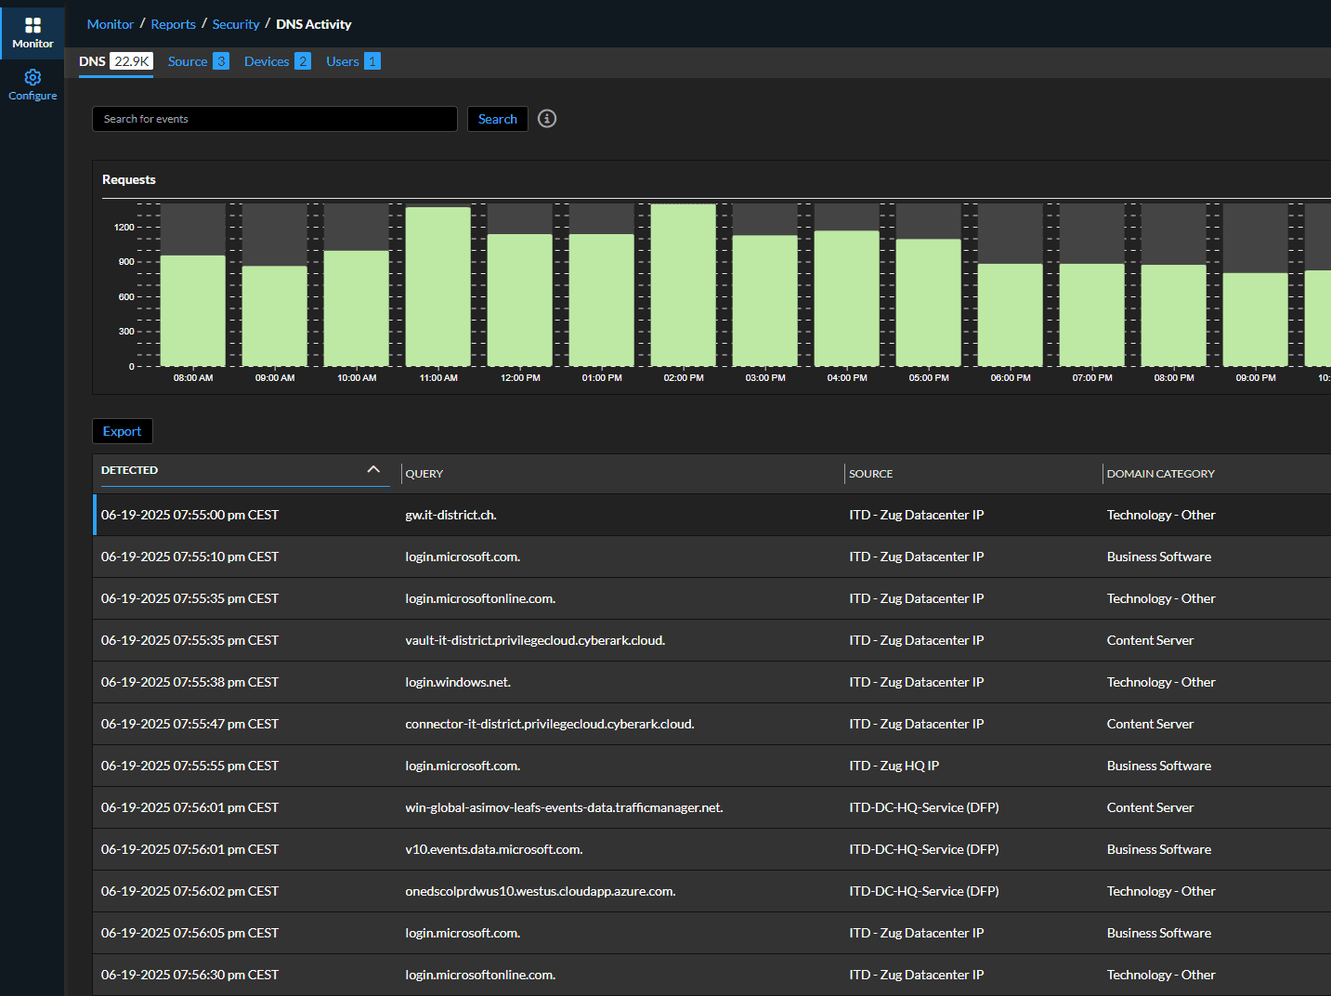Select the 02:00 PM requests bar

(x=684, y=285)
